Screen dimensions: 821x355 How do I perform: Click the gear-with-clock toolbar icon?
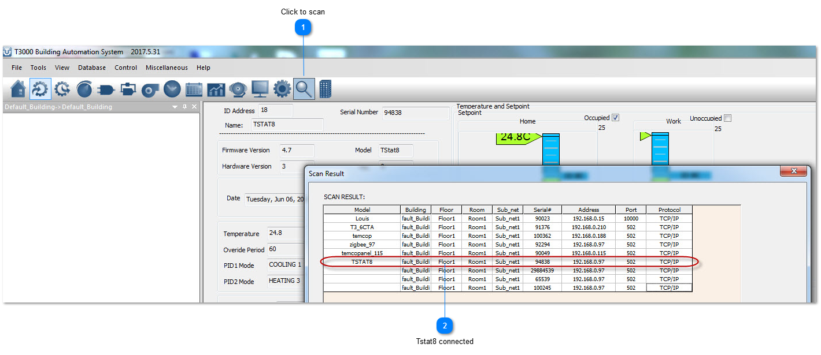[62, 89]
